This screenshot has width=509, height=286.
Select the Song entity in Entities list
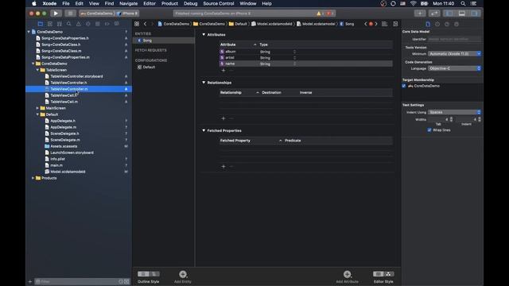click(x=164, y=41)
